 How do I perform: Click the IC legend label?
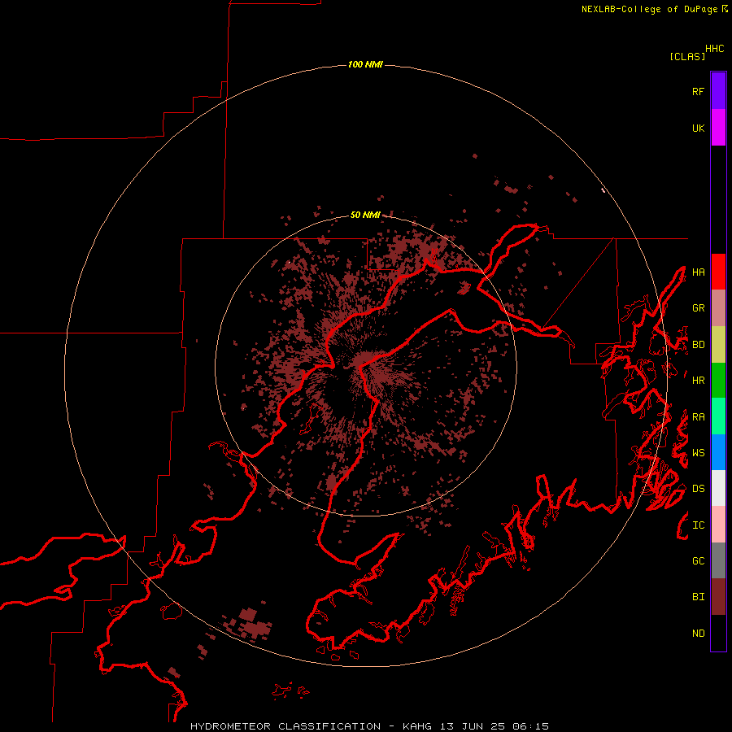698,525
